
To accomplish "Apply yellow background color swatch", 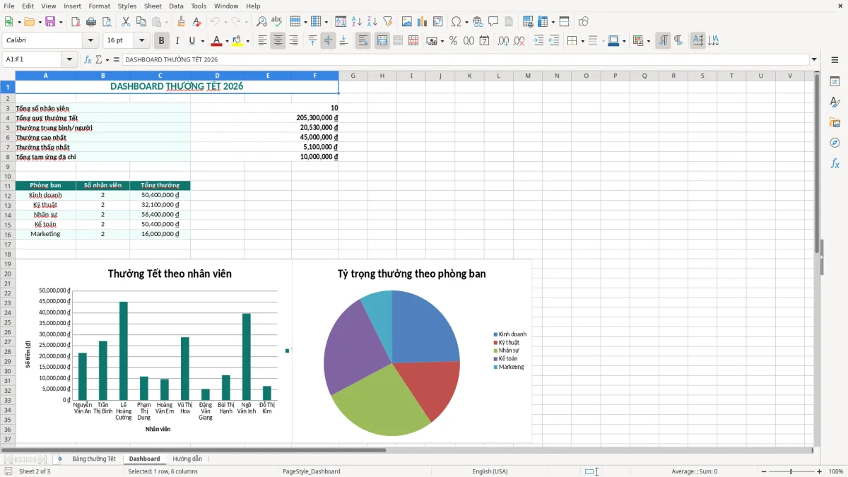I will 237,41.
